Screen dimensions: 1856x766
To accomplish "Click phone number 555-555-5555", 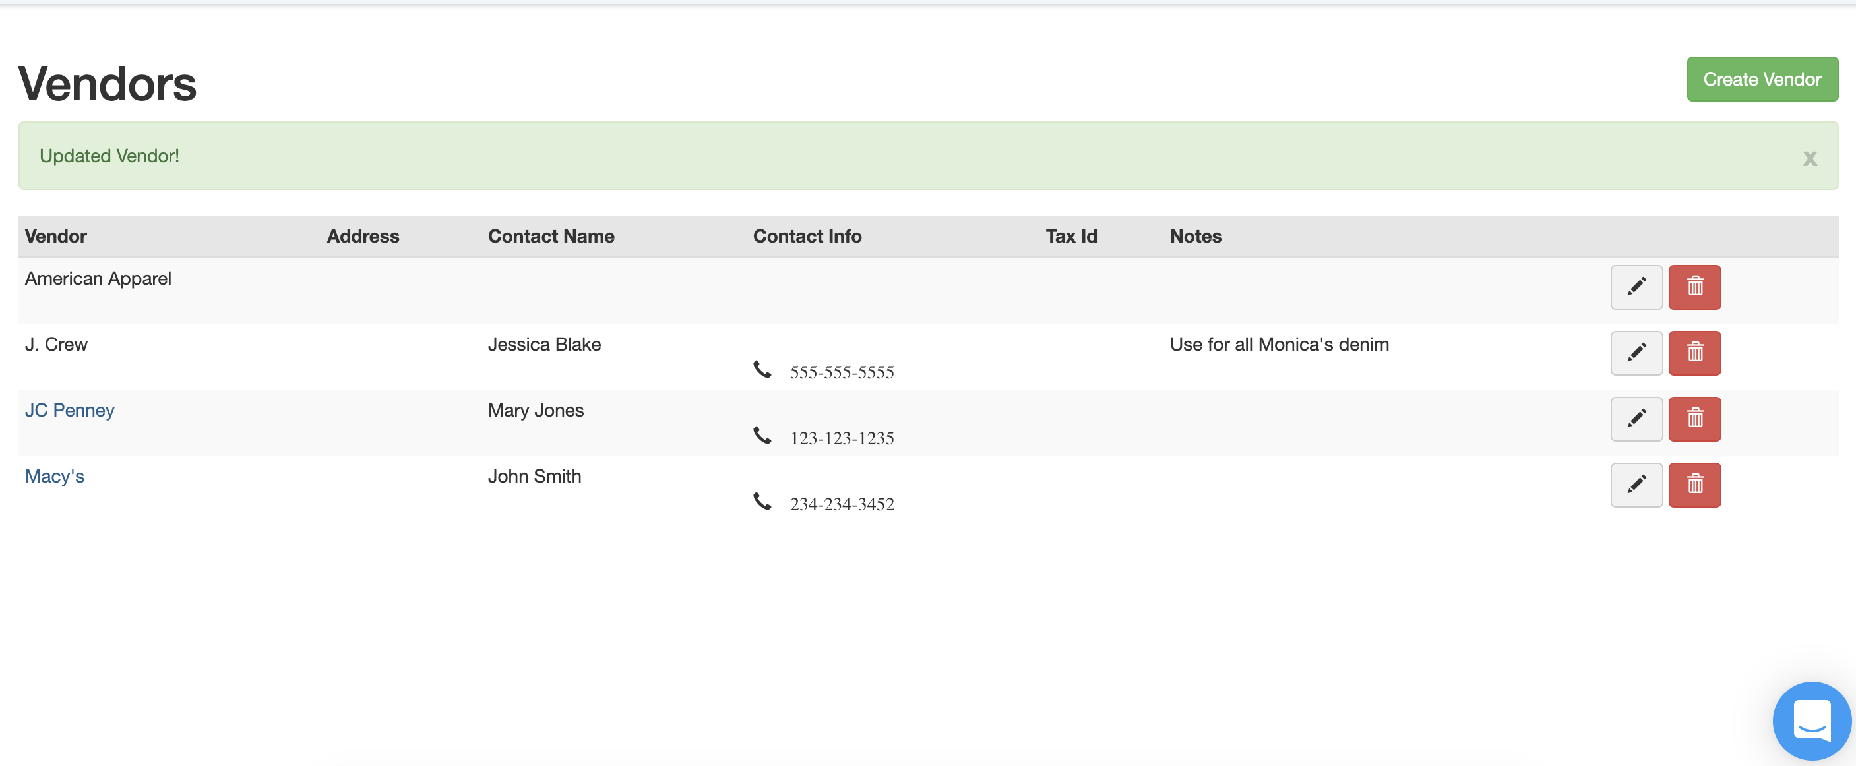I will pos(842,372).
